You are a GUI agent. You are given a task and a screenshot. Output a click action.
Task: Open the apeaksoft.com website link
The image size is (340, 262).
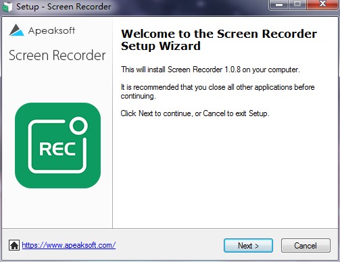pyautogui.click(x=69, y=245)
